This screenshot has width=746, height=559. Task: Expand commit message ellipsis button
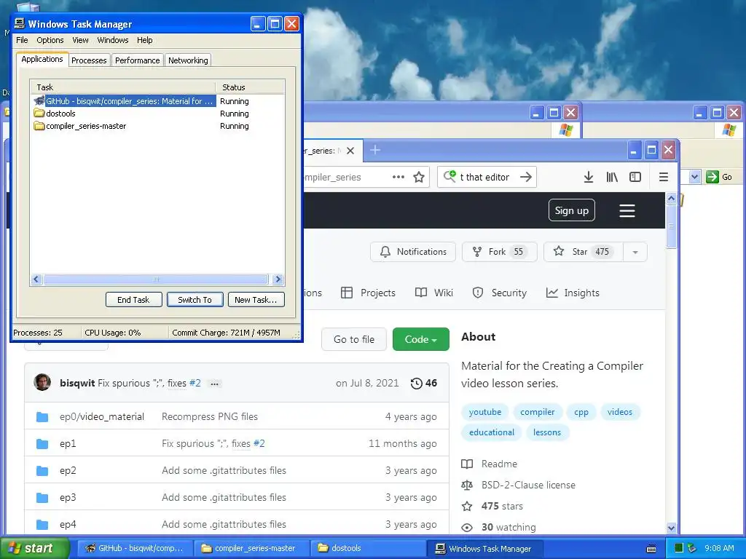(215, 384)
